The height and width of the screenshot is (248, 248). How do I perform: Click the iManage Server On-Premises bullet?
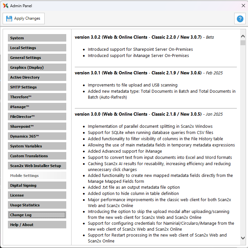click(x=138, y=55)
